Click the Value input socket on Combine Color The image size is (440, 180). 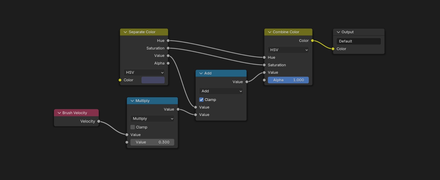coord(264,72)
